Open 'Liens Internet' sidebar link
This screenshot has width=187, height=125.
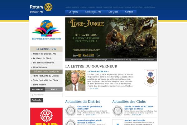(x=40, y=85)
